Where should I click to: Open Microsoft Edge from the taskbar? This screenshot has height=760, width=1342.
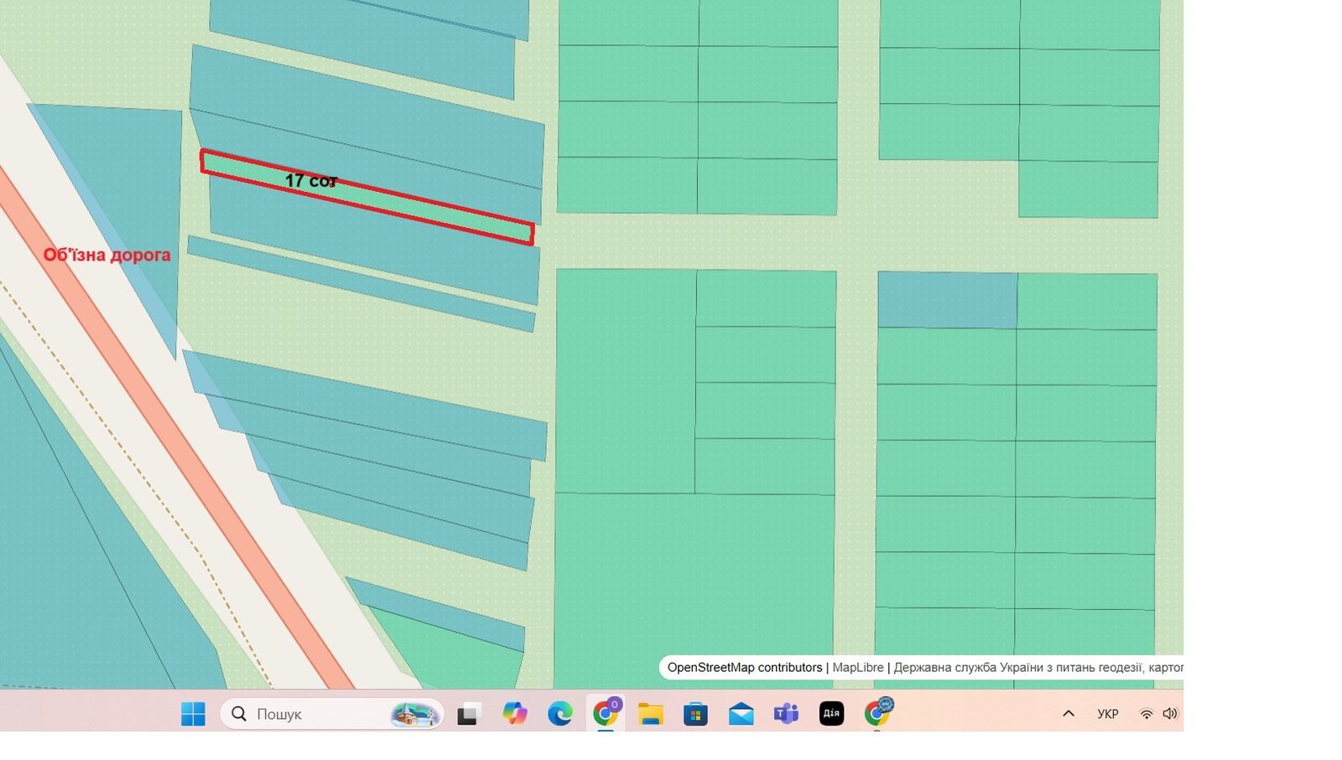click(559, 714)
